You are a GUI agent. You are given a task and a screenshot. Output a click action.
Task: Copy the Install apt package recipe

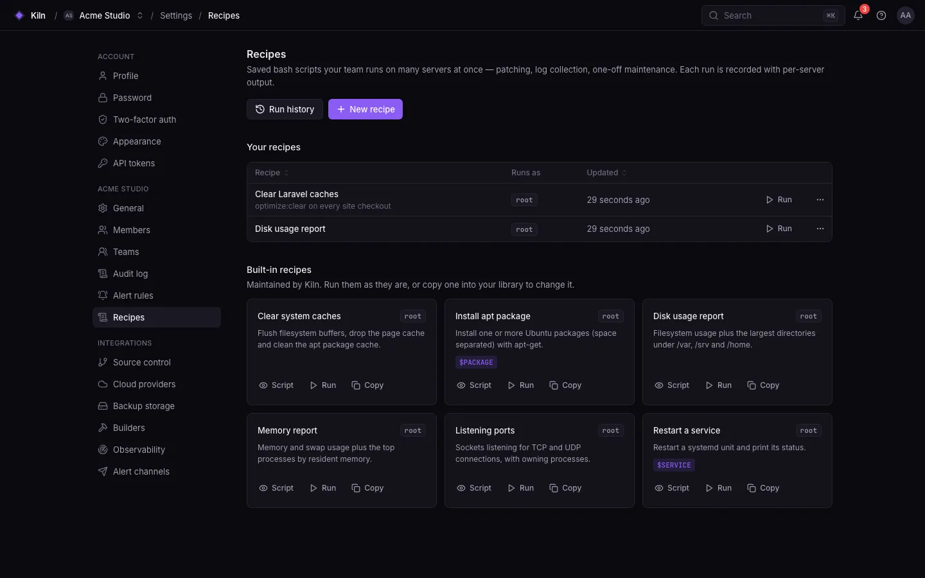(x=565, y=385)
